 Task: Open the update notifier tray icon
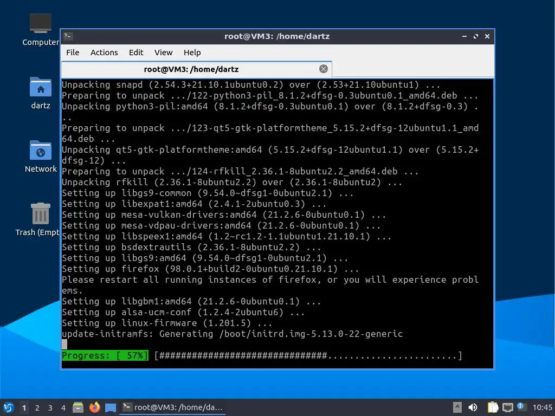click(x=522, y=407)
